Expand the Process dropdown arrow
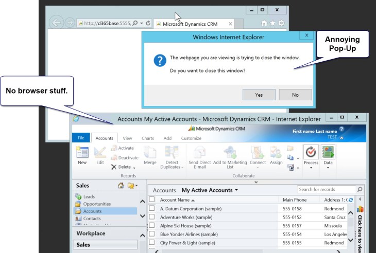 311,168
